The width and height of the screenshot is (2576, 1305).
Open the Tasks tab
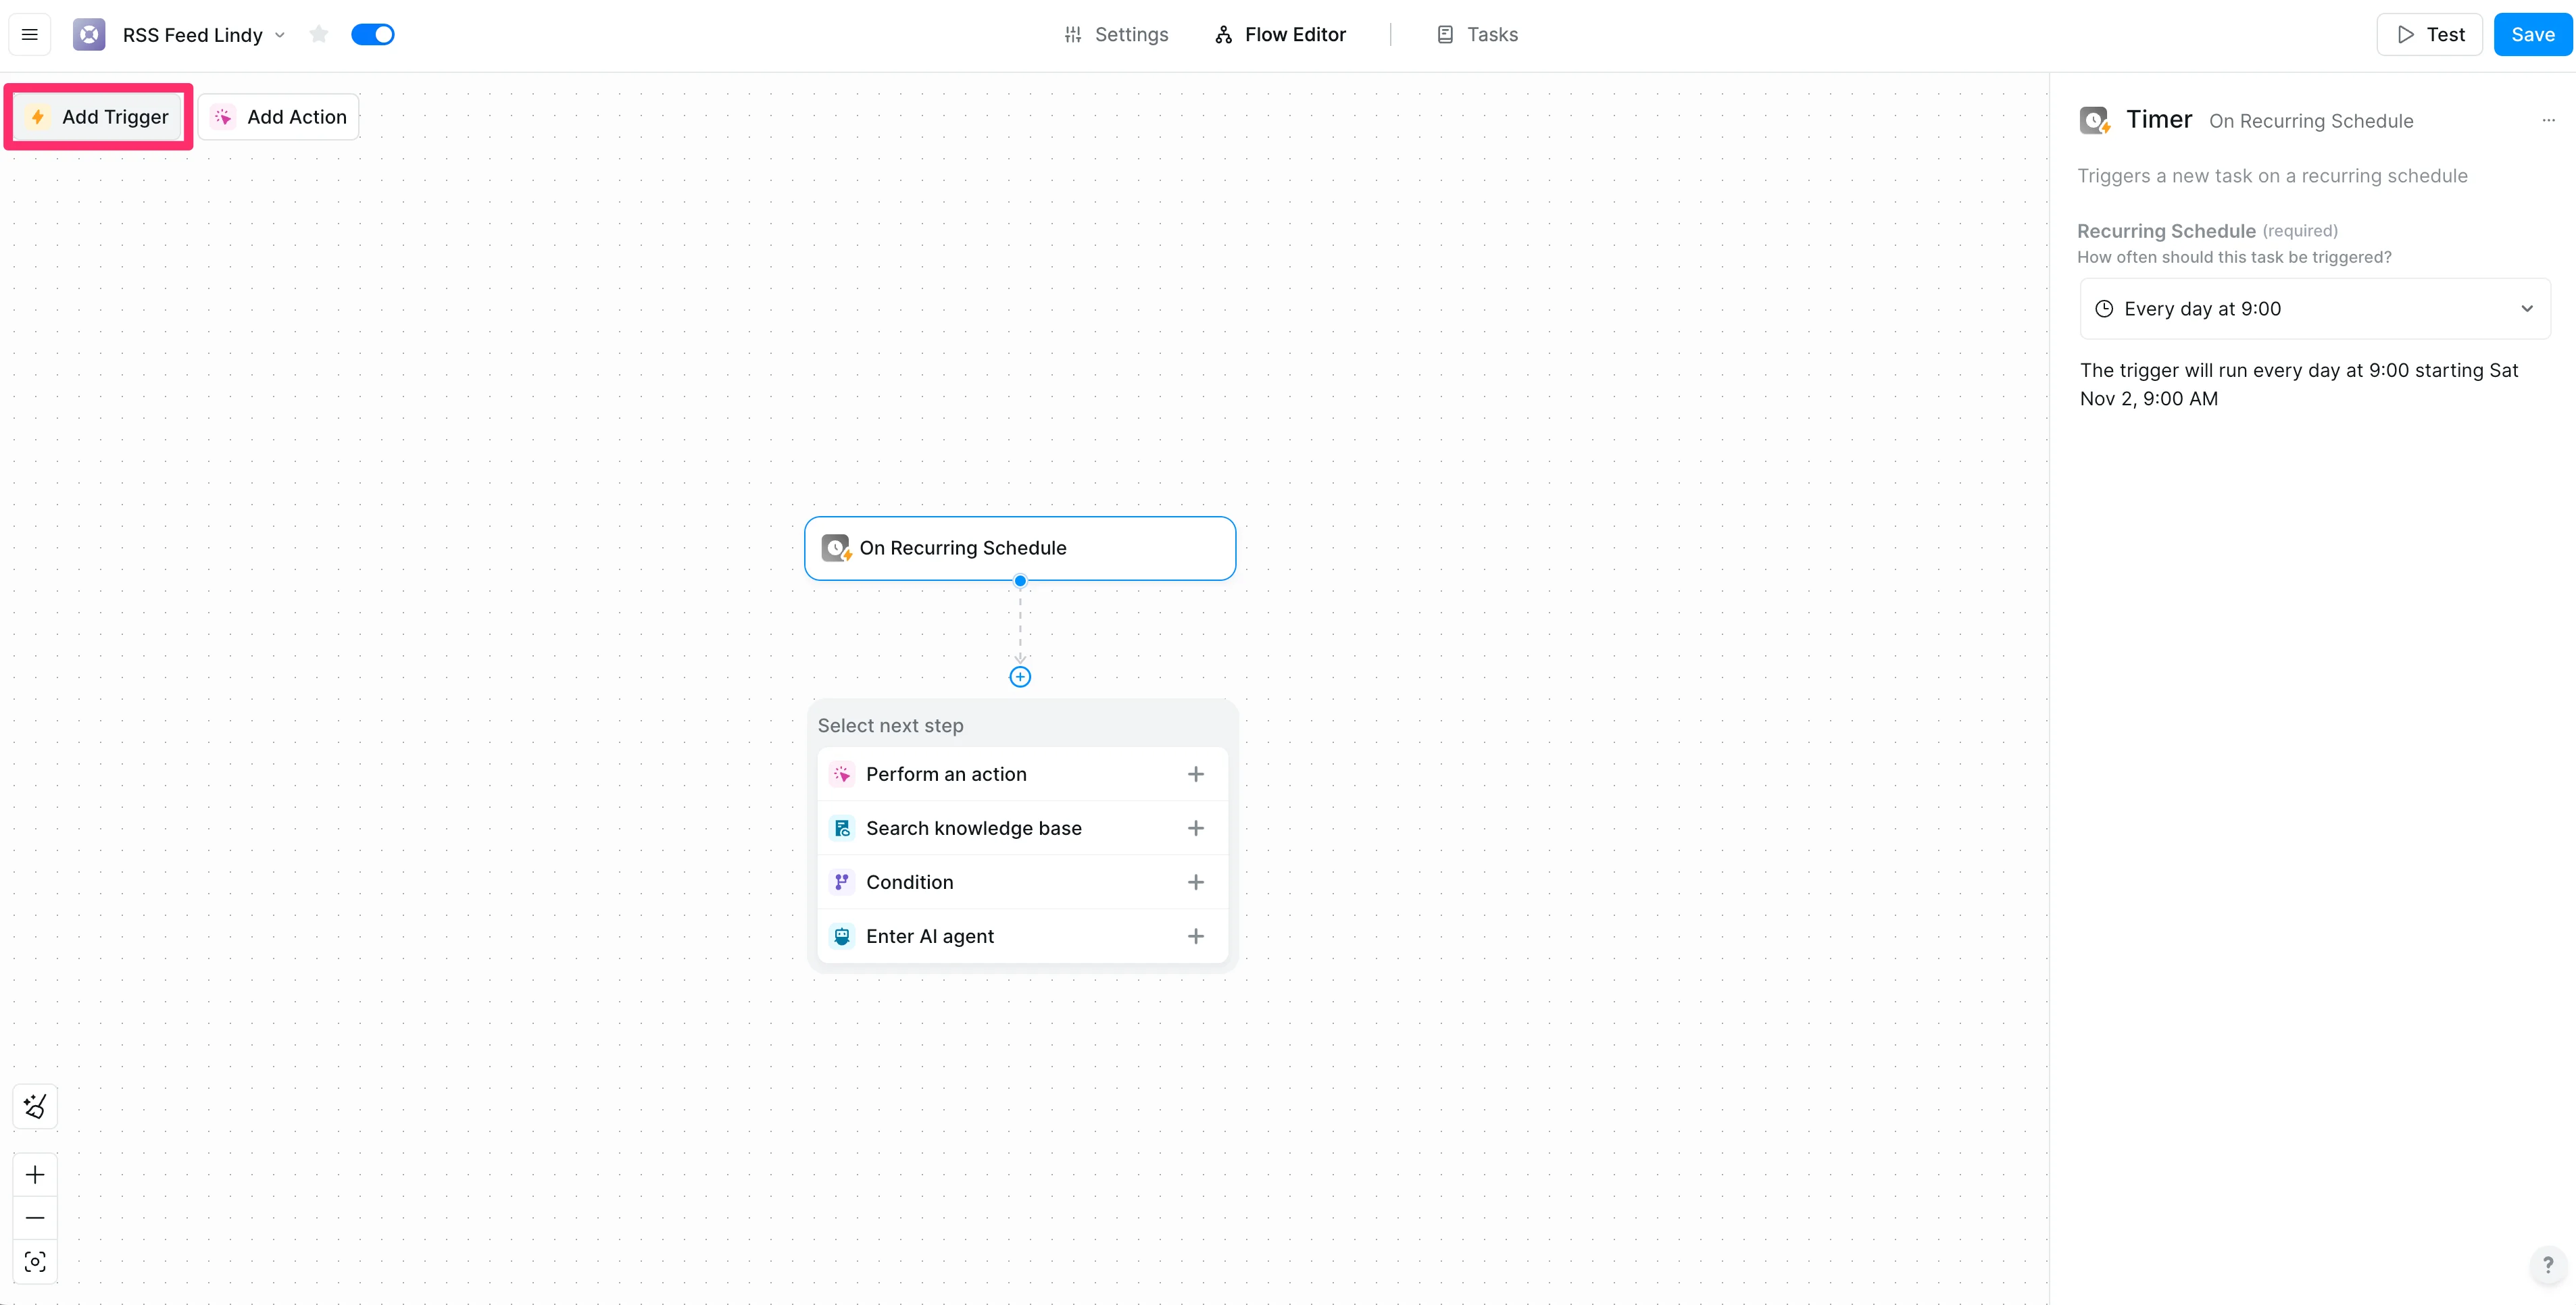tap(1477, 35)
